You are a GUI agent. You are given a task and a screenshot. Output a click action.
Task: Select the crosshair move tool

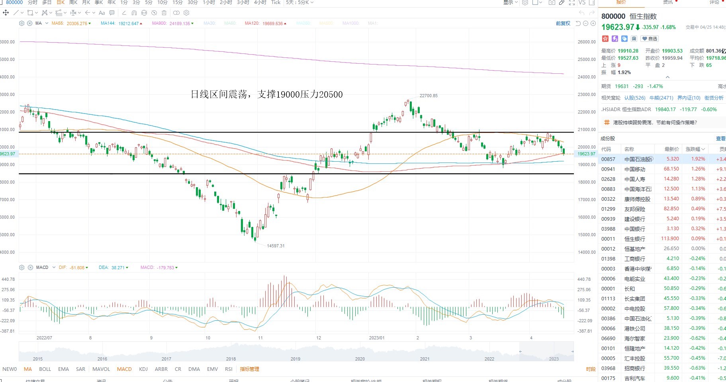[6, 13]
